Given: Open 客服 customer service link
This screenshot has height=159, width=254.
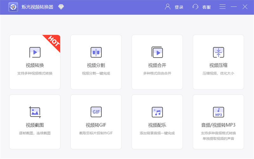Looking at the screenshot, I should click(206, 7).
